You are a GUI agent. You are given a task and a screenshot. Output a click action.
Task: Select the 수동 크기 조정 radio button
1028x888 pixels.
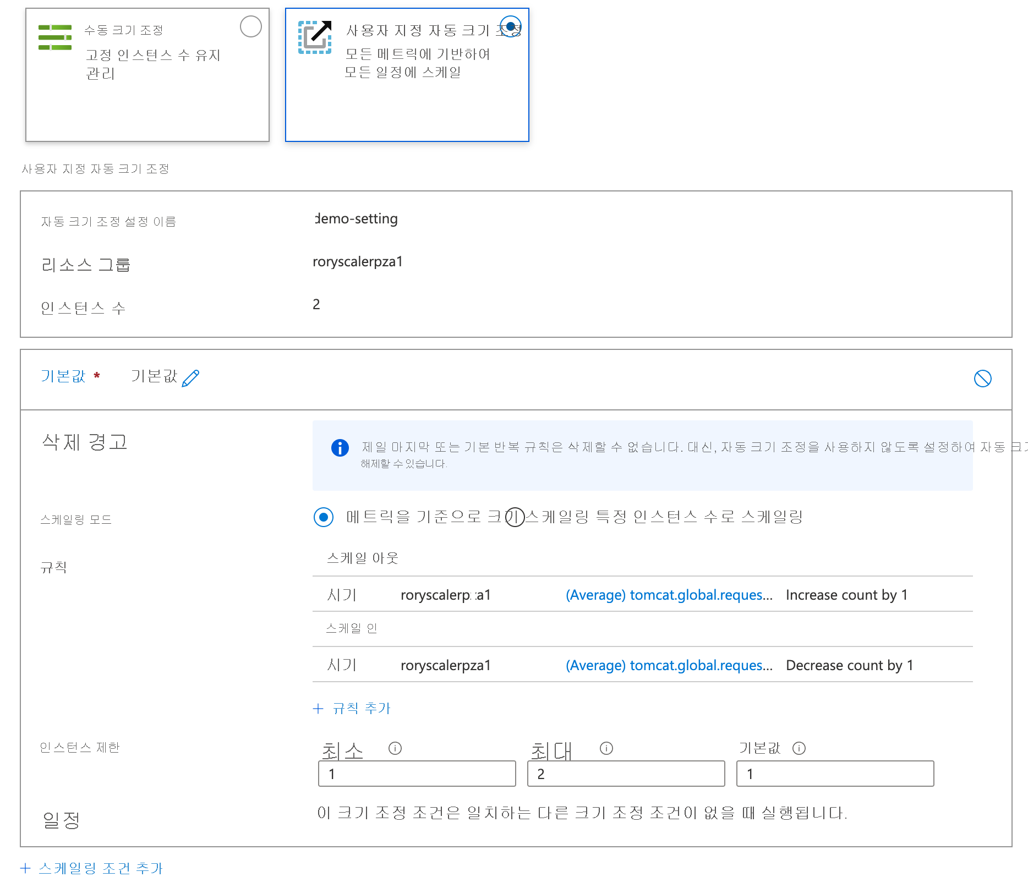coord(251,26)
